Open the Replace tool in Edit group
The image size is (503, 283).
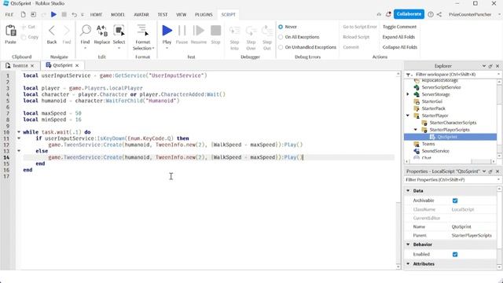(x=101, y=35)
